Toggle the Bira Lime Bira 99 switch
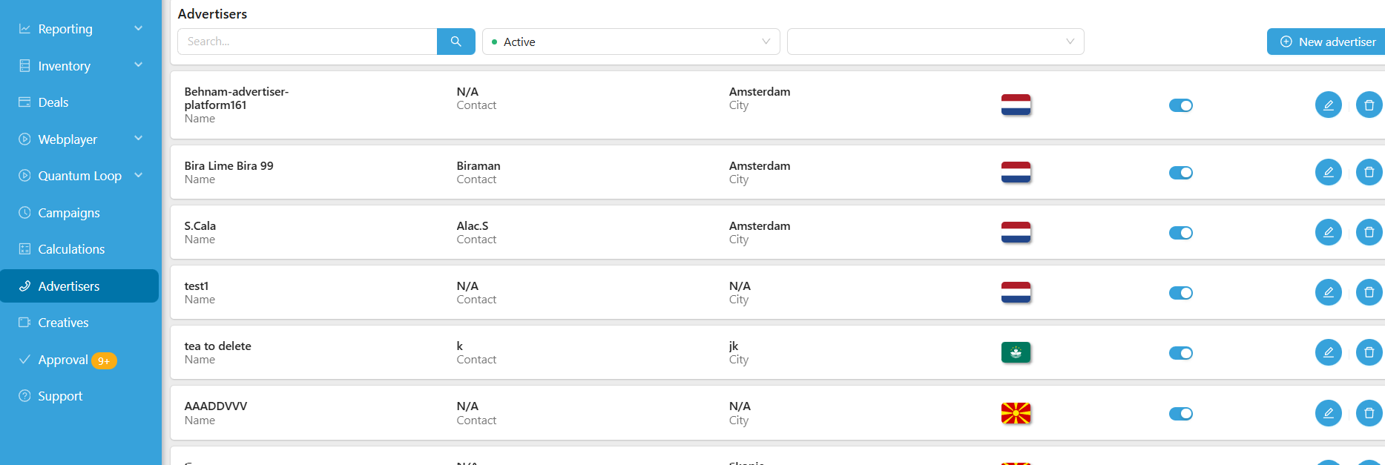The width and height of the screenshot is (1385, 465). click(x=1180, y=173)
